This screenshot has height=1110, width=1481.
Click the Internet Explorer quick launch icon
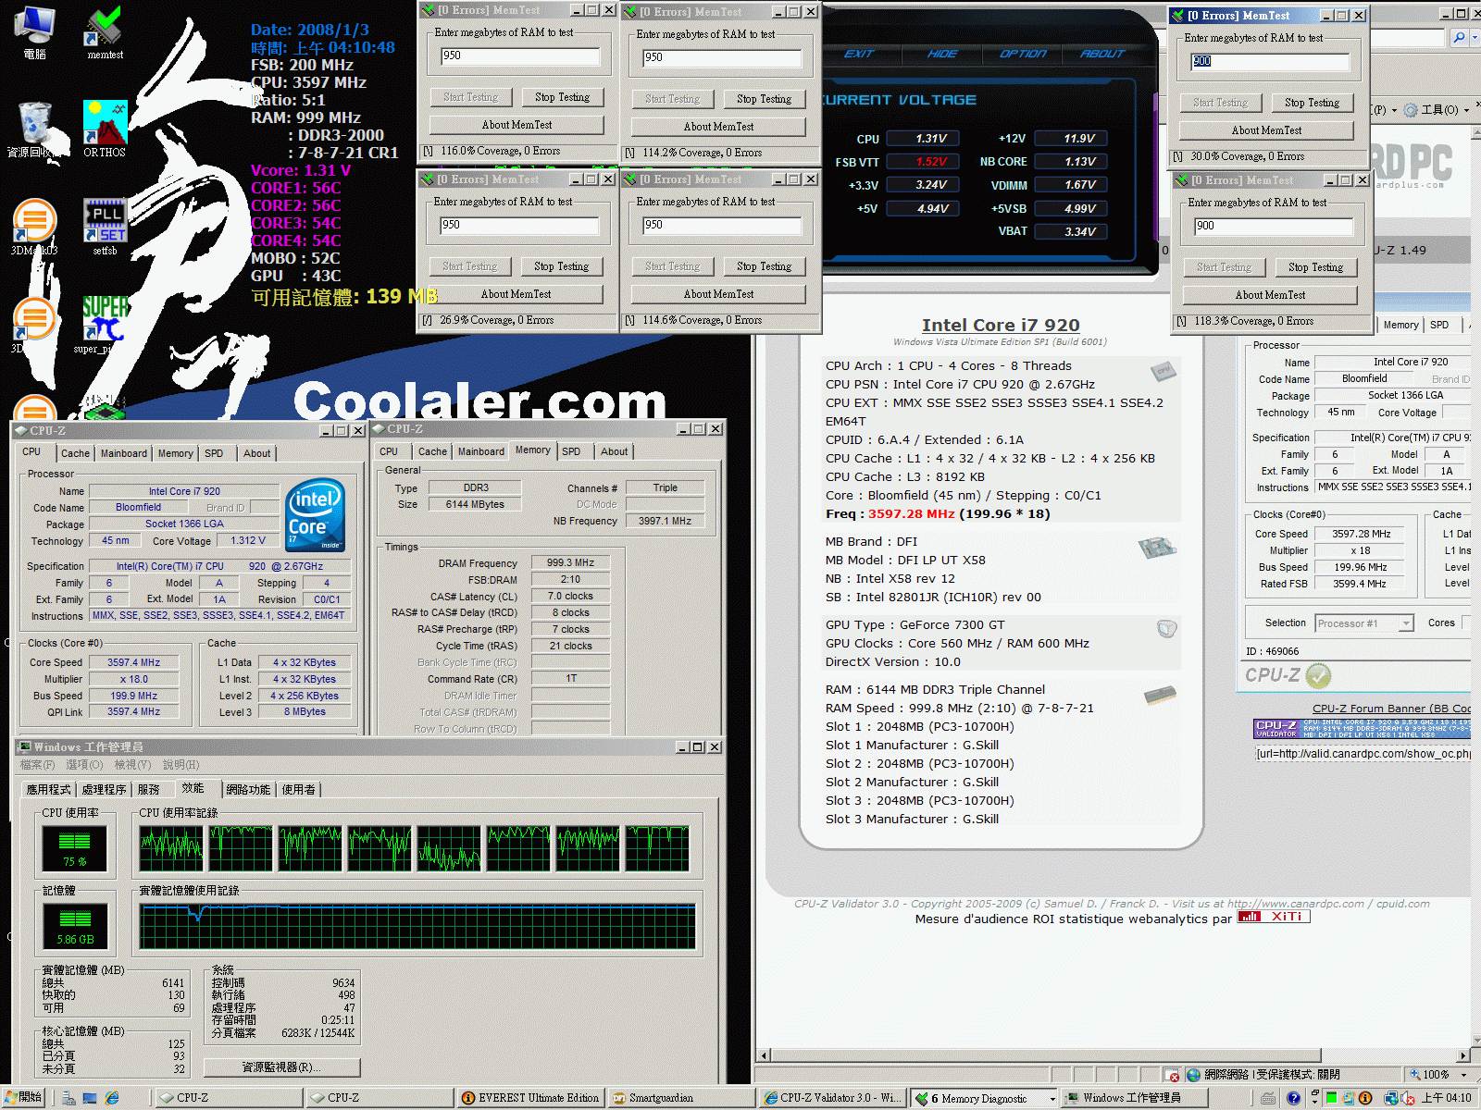(x=112, y=1098)
